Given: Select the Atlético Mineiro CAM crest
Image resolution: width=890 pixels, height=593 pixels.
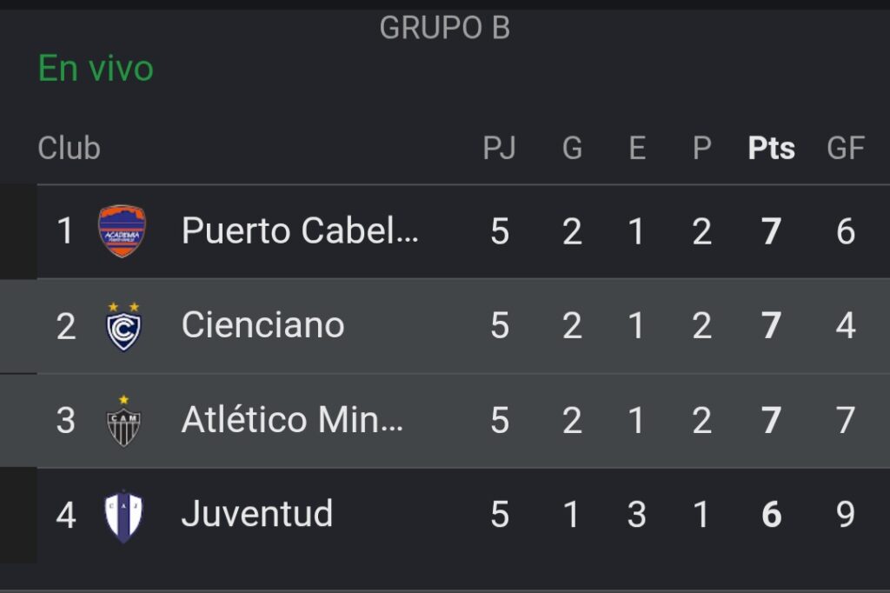Looking at the screenshot, I should [123, 421].
